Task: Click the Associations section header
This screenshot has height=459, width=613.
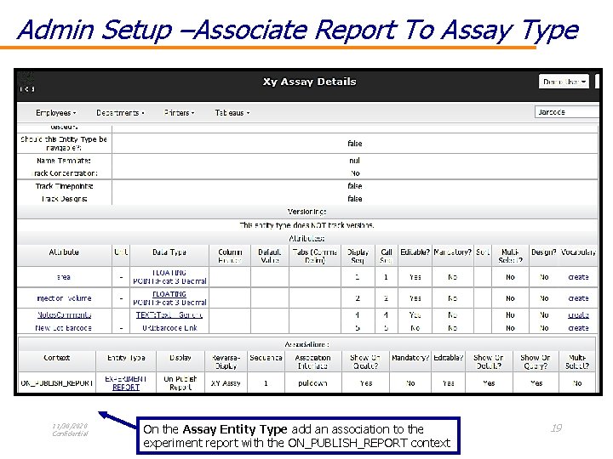Action: tap(306, 344)
